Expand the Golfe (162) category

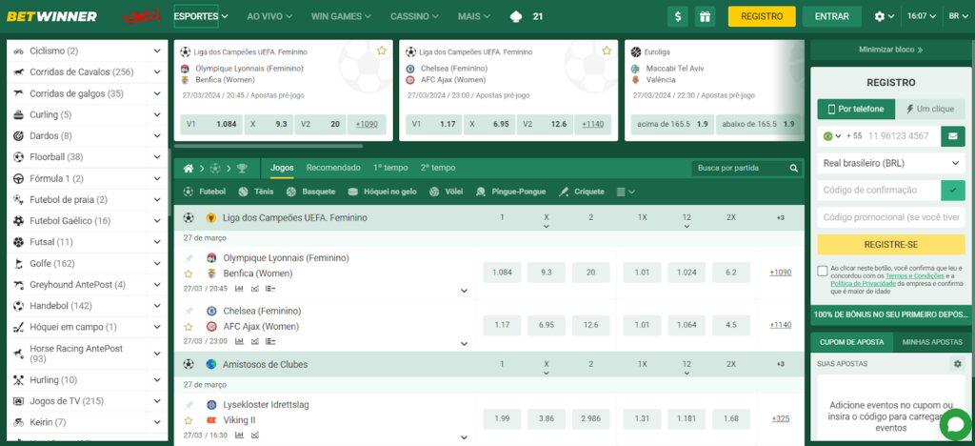pos(157,264)
